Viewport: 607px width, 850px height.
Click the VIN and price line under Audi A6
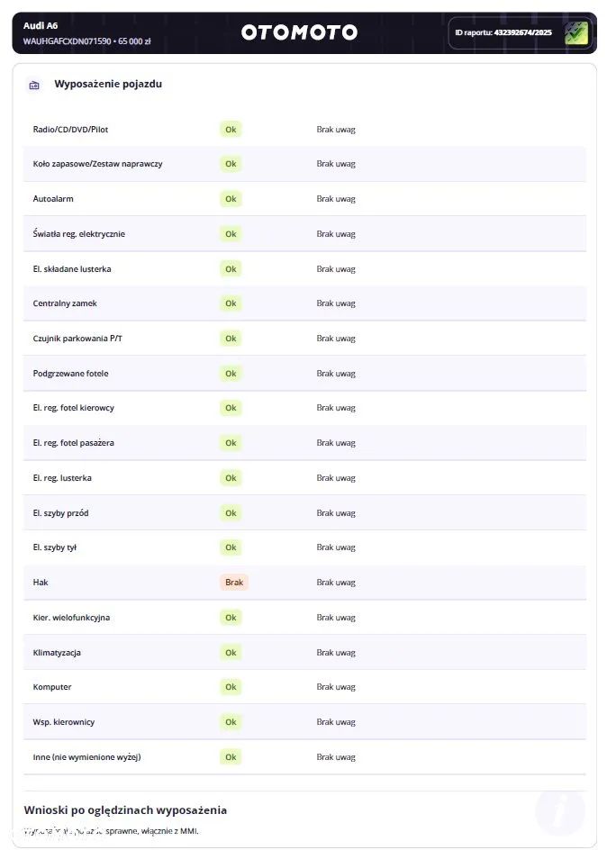tap(86, 41)
